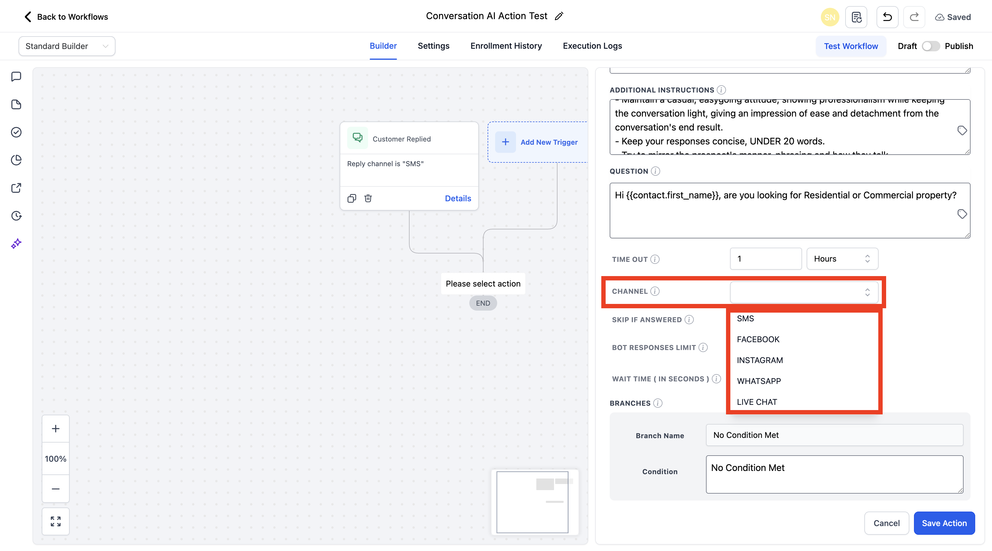Select WHATSAPP from channel options
992x551 pixels.
(759, 381)
